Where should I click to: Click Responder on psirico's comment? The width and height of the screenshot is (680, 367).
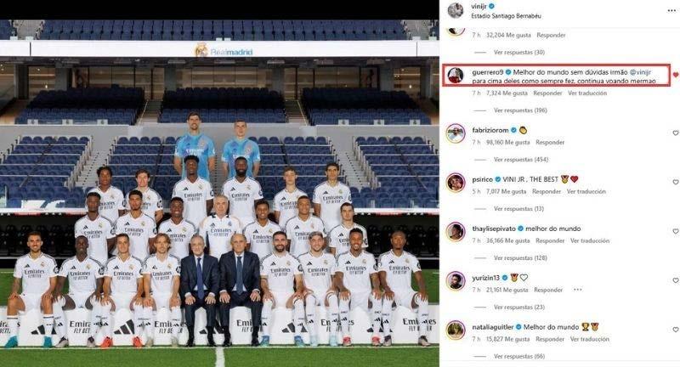(x=547, y=191)
